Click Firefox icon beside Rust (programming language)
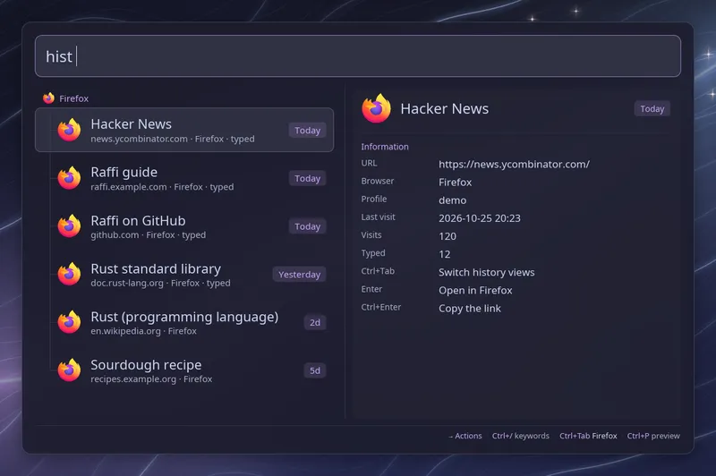Viewport: 716px width, 476px height. (x=70, y=322)
